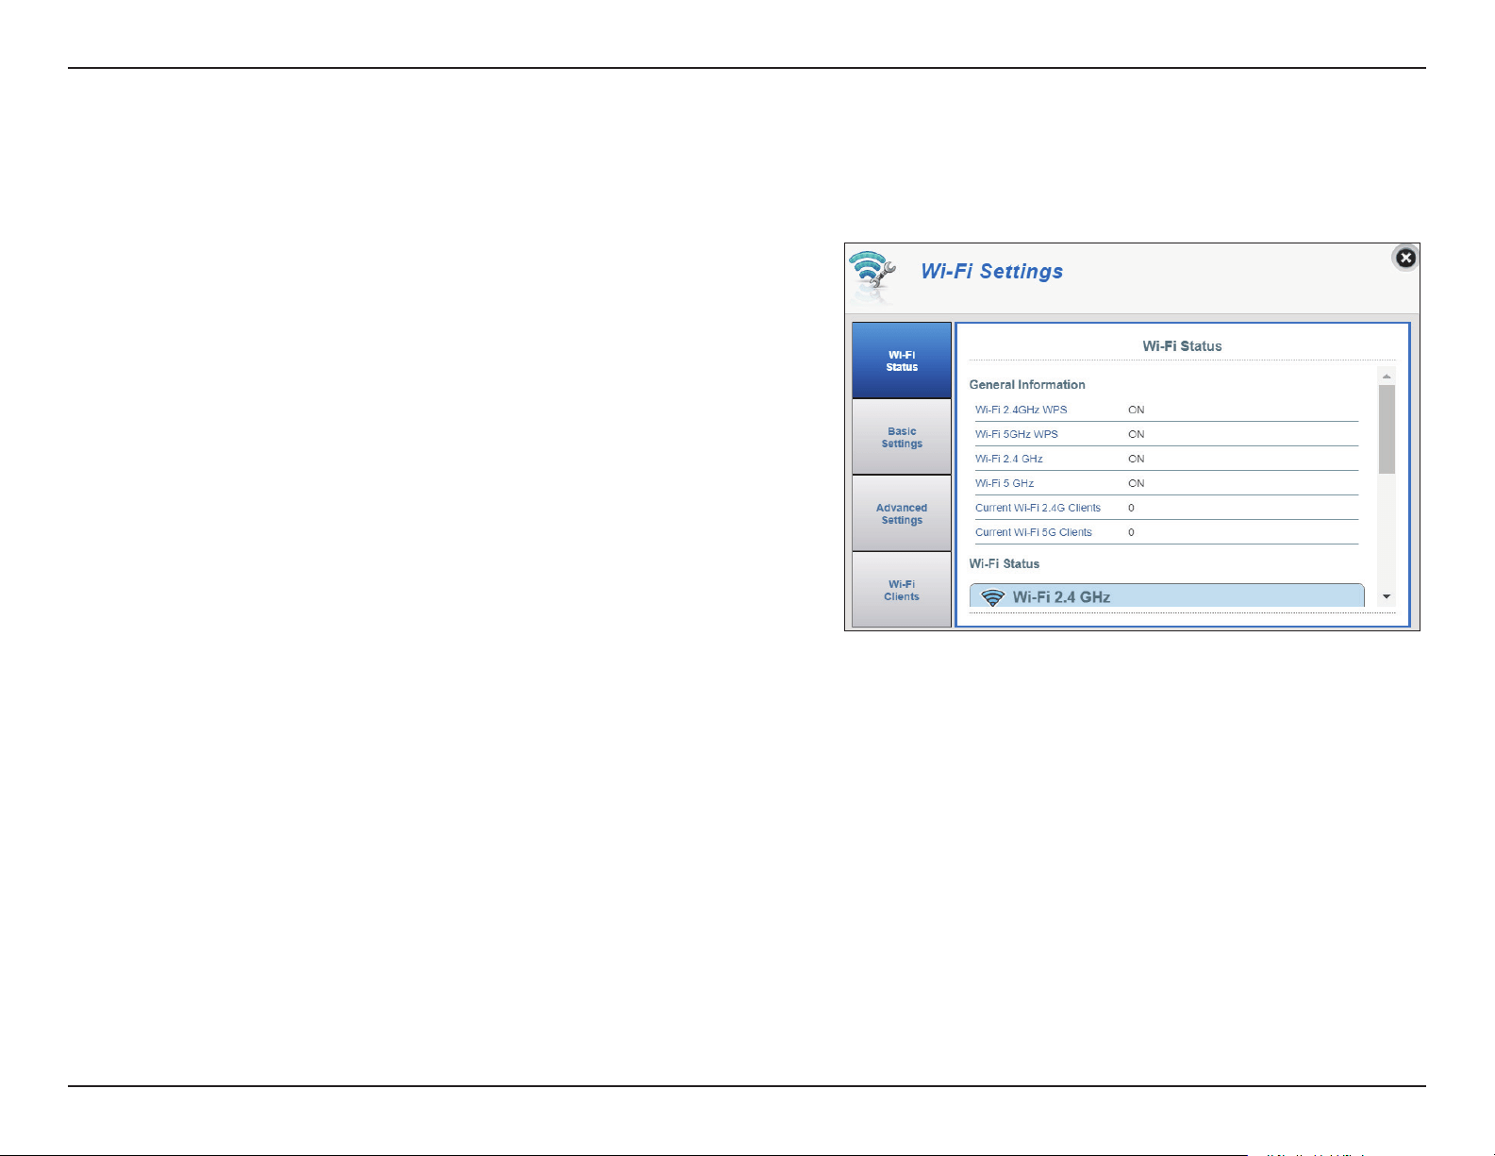Select Current Wi-Fi 5G Clients label
1495x1156 pixels.
pyautogui.click(x=1034, y=532)
